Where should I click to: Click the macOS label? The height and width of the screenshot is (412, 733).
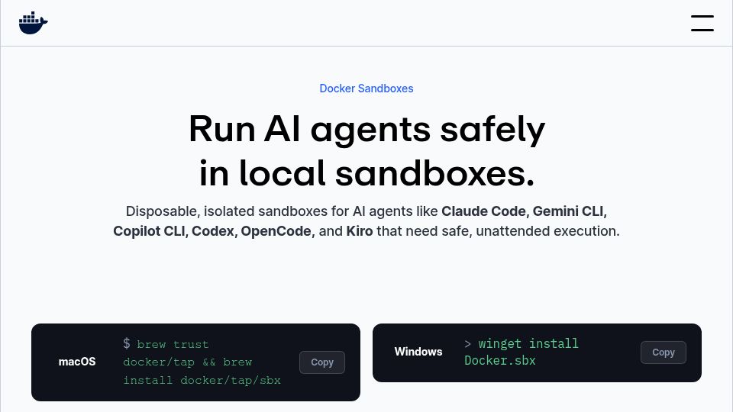(77, 362)
